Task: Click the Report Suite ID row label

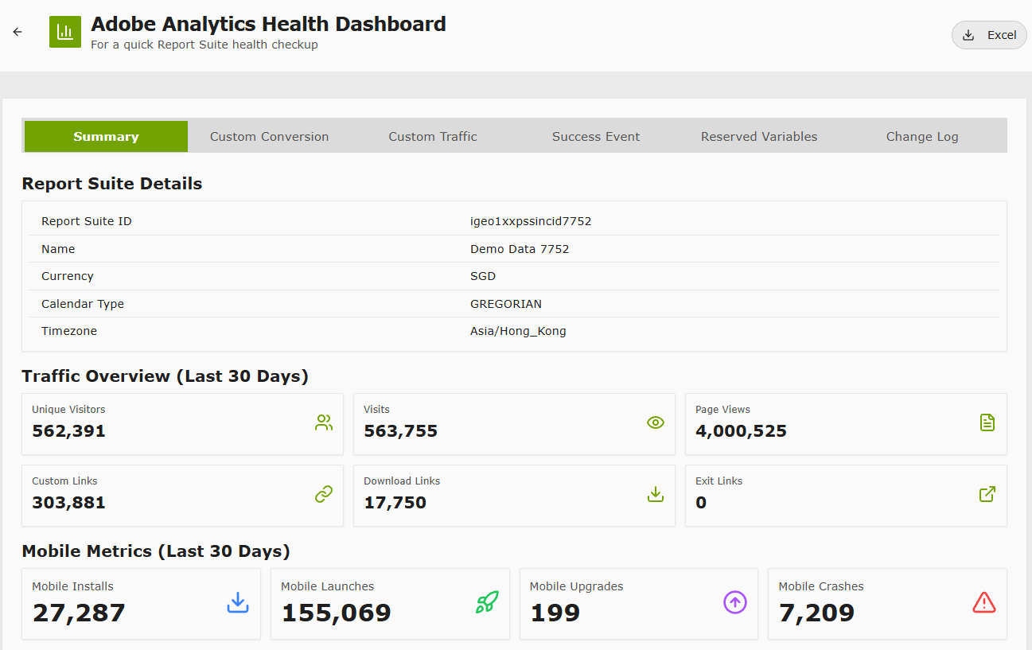Action: pyautogui.click(x=87, y=221)
